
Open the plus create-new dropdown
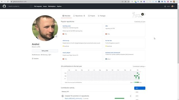tap(168, 6)
